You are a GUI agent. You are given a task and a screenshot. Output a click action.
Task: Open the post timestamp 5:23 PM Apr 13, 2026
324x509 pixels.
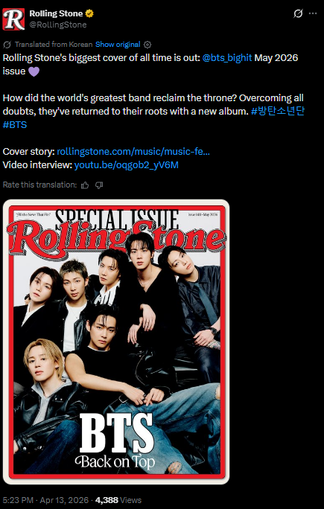(45, 500)
